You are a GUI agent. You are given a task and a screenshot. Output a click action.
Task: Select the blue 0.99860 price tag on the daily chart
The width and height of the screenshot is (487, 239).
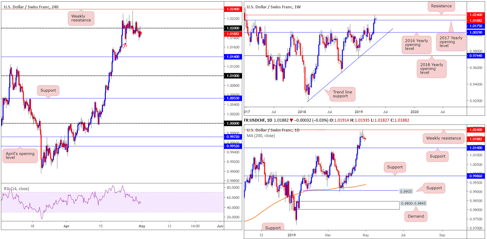click(476, 176)
